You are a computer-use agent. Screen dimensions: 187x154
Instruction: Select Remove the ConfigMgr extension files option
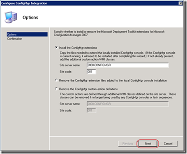coord(56,80)
